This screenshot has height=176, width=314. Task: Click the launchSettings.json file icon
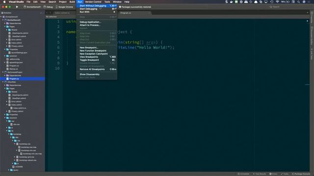9,53
